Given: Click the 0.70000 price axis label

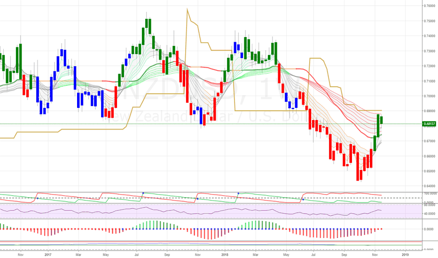Looking at the screenshot, I should (x=430, y=96).
